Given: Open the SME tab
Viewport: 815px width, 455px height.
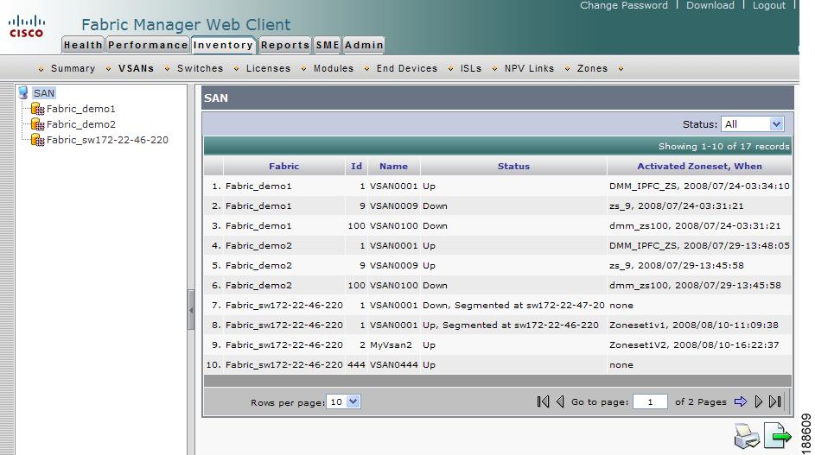Looking at the screenshot, I should (x=328, y=45).
